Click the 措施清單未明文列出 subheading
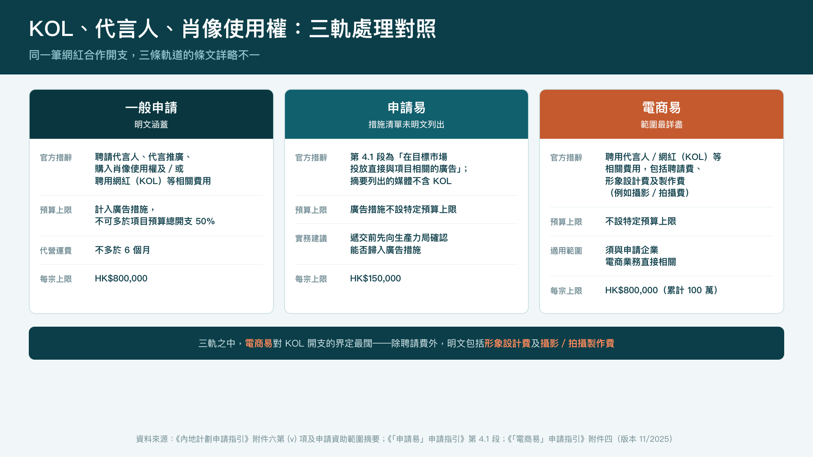The width and height of the screenshot is (813, 457). [406, 124]
